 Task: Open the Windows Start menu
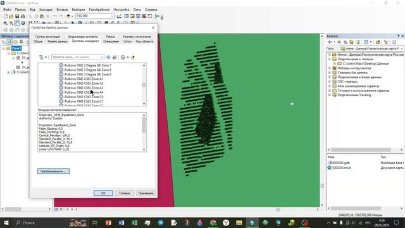(6, 222)
